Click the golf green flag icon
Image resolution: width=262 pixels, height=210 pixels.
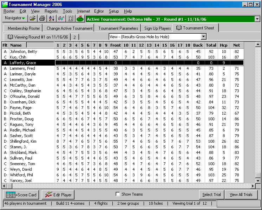pos(80,19)
